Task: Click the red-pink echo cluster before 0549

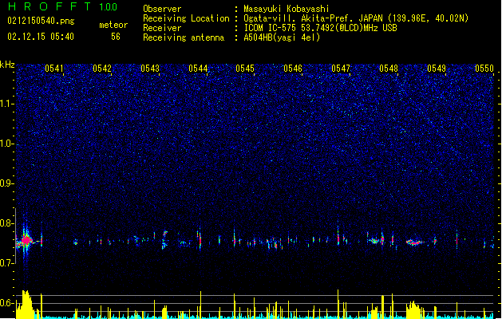Action: pos(414,242)
